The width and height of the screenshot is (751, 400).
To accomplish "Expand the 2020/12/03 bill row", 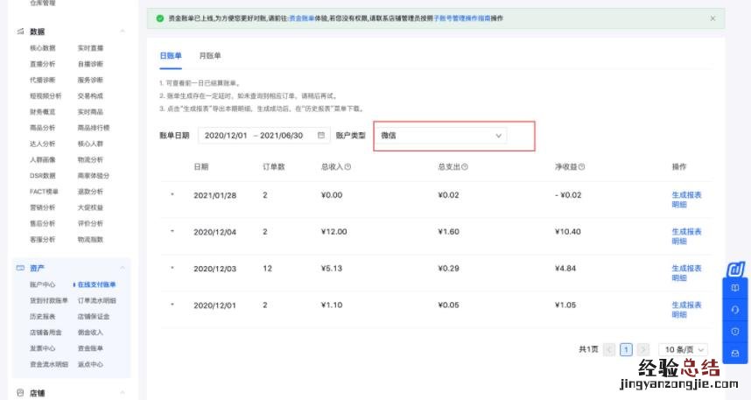I will click(172, 267).
